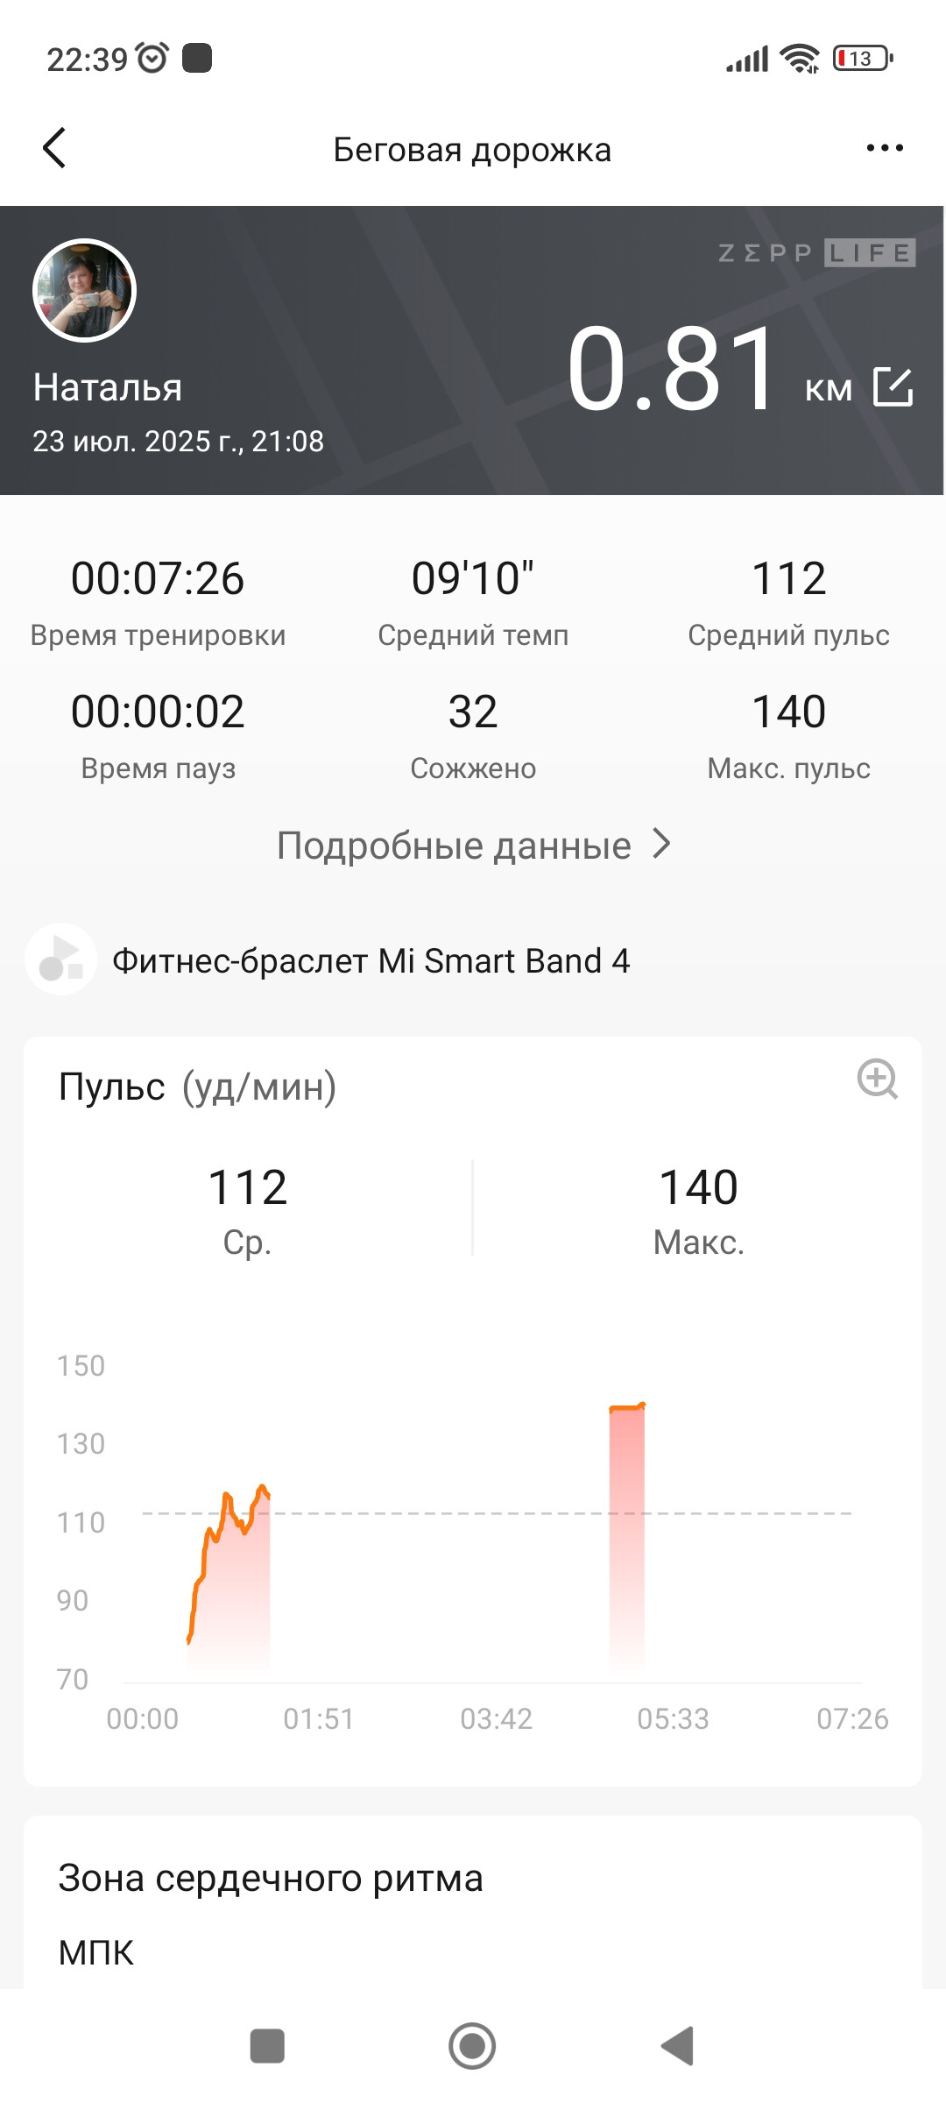Tap the back arrow icon
946x2103 pixels.
click(54, 147)
